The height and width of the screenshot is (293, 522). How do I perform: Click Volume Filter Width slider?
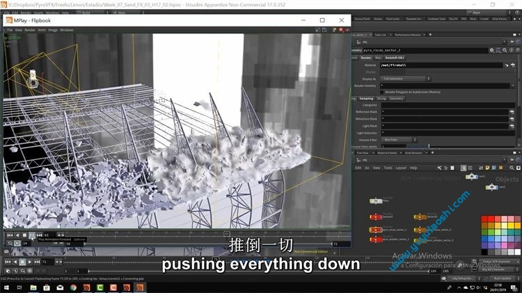click(x=461, y=146)
